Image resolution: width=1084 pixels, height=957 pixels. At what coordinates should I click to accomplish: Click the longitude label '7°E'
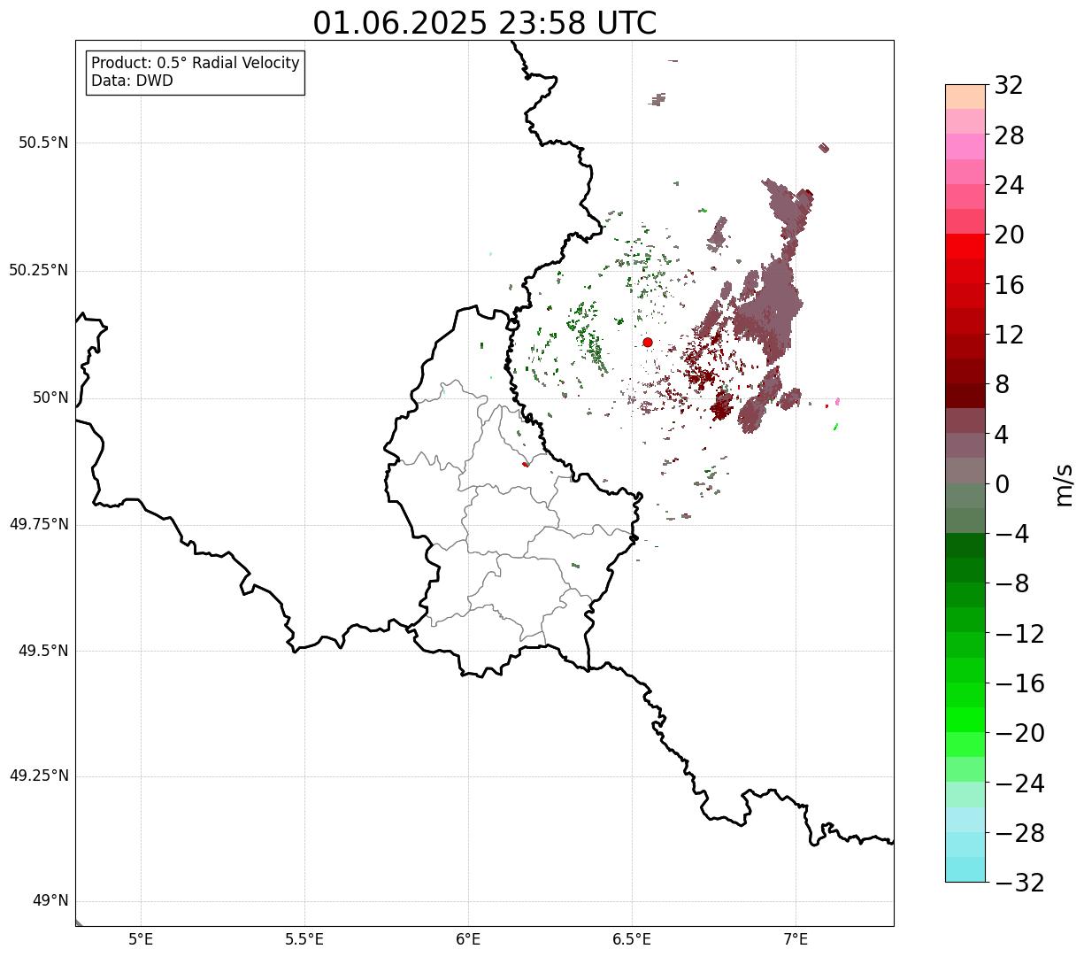tap(796, 940)
